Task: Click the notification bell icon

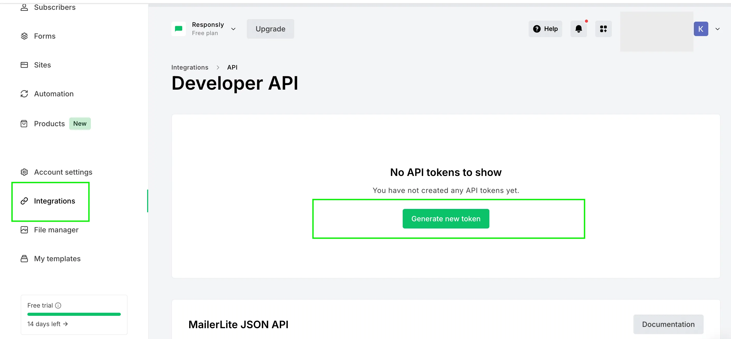Action: tap(578, 29)
